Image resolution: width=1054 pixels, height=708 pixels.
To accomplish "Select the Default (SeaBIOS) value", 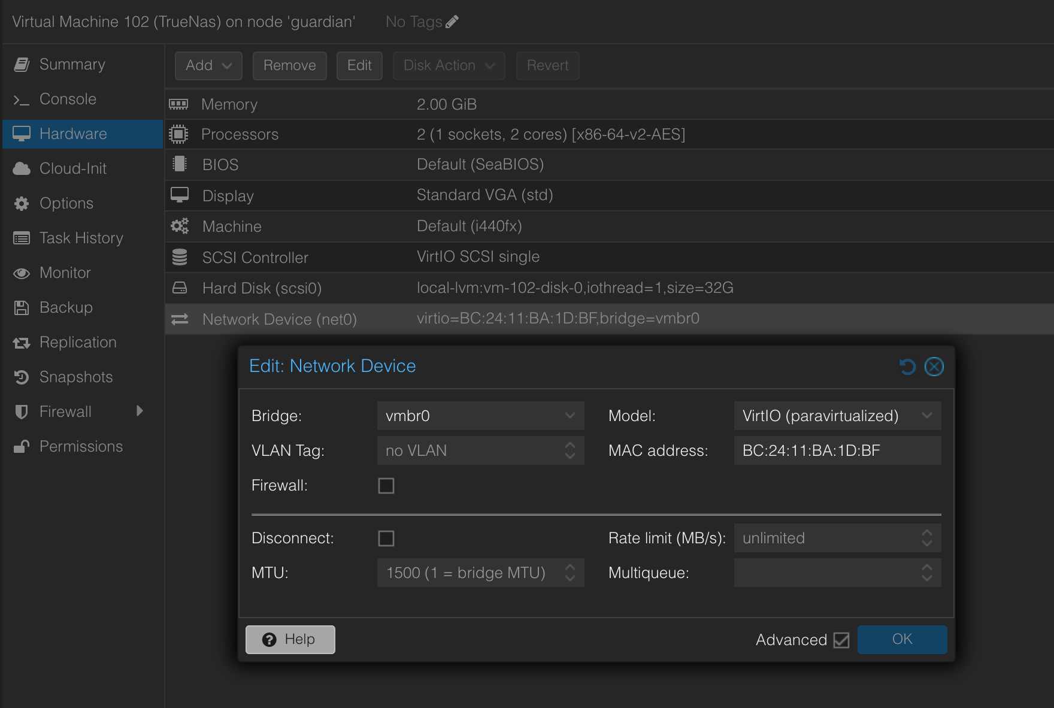I will click(x=480, y=164).
